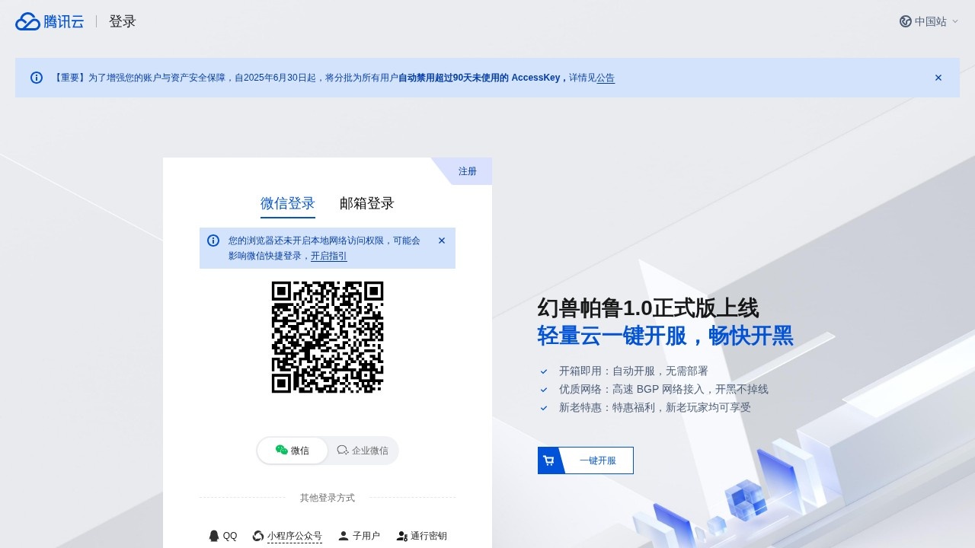This screenshot has width=975, height=548.
Task: Choose 通行密钥 login method
Action: pos(421,536)
